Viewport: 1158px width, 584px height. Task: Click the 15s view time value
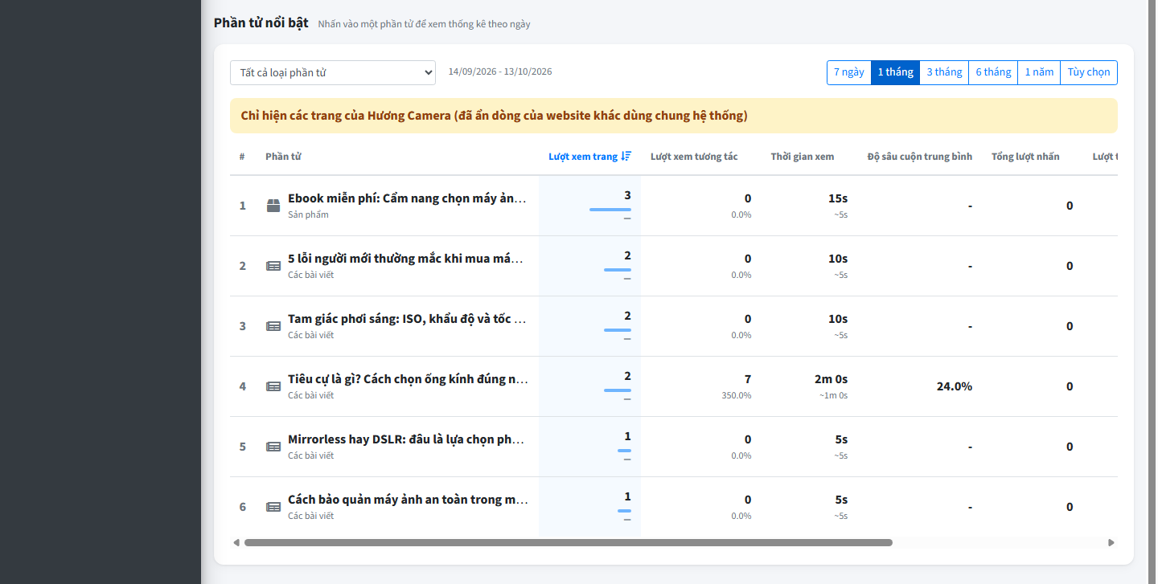(838, 198)
